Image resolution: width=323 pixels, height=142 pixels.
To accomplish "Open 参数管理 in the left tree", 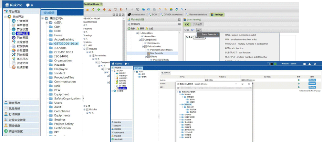I will click(22, 50).
